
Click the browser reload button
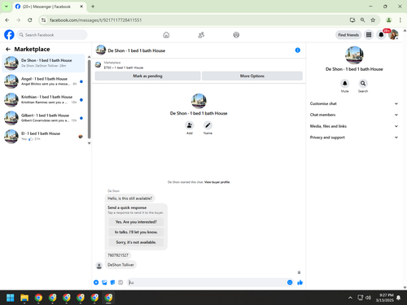coord(30,20)
